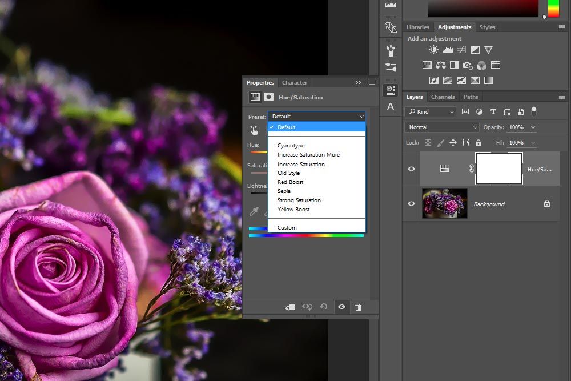
Task: Hide the Hue/Saturation adjustment layer
Action: tap(411, 169)
